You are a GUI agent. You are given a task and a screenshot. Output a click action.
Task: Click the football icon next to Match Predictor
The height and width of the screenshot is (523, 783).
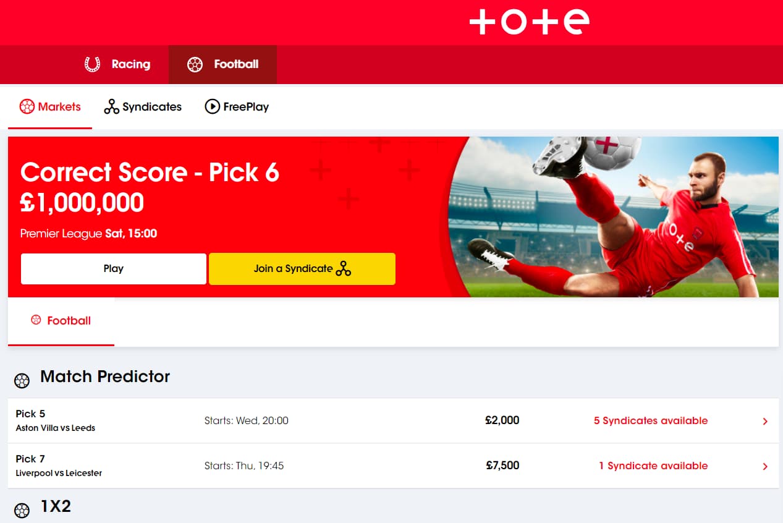pyautogui.click(x=22, y=381)
